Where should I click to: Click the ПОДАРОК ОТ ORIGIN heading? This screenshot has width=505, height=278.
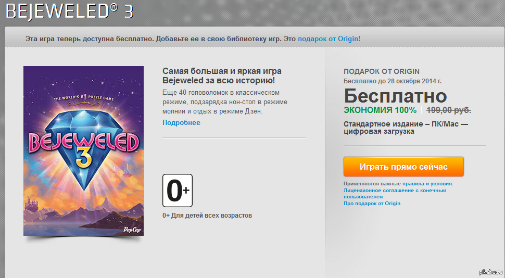point(382,71)
